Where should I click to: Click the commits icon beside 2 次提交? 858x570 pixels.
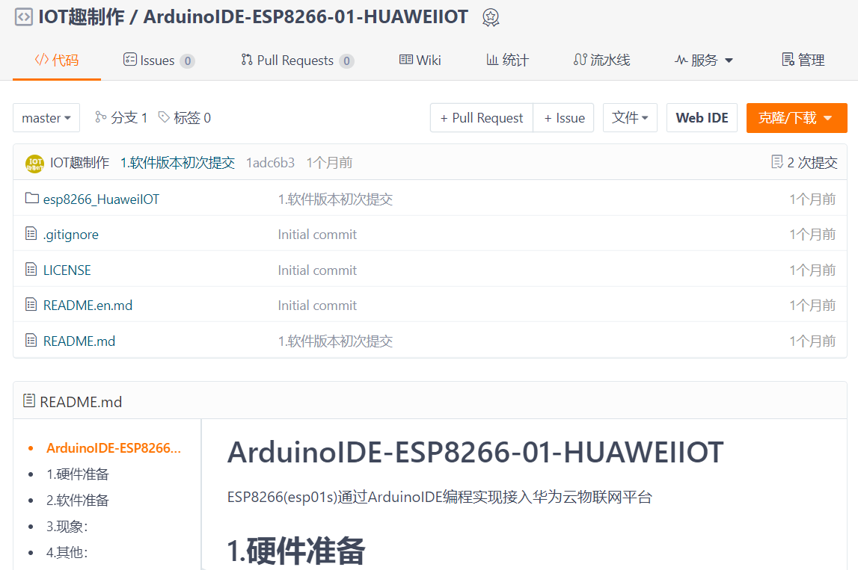click(x=777, y=162)
